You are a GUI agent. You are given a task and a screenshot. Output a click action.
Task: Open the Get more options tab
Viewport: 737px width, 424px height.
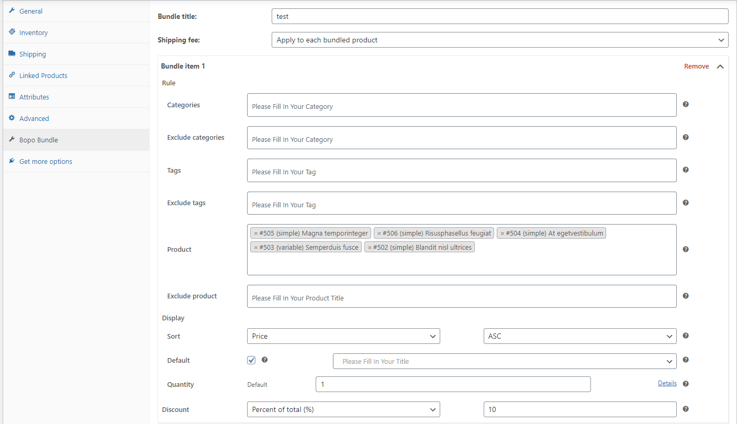[76, 161]
